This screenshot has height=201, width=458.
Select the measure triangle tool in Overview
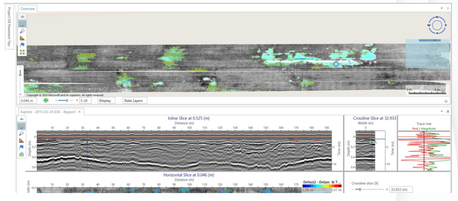(22, 38)
